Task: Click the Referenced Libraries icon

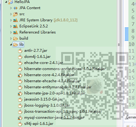Action: (15, 33)
